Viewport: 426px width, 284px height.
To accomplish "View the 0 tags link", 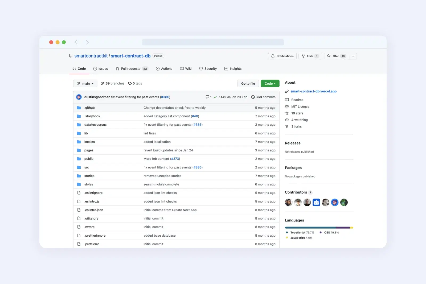I will [135, 84].
